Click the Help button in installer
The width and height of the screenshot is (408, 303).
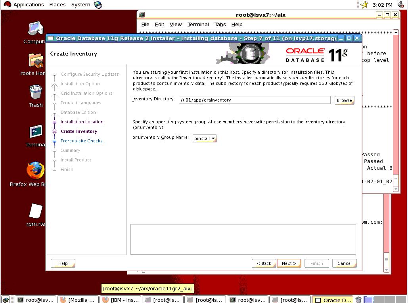(x=63, y=263)
